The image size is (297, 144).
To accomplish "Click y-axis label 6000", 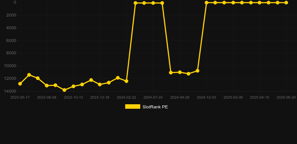I will point(11,40).
